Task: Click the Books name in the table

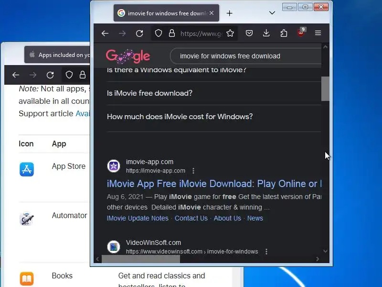Action: pos(62,276)
